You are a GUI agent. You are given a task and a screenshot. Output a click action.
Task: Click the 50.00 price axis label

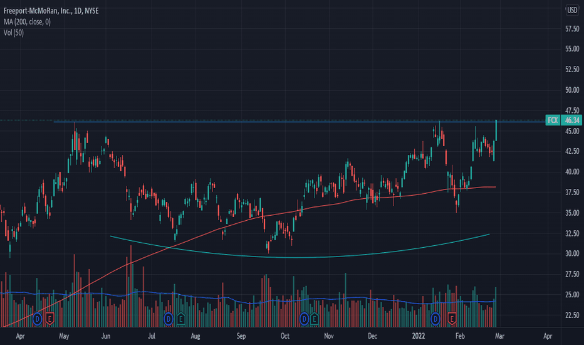pyautogui.click(x=572, y=90)
